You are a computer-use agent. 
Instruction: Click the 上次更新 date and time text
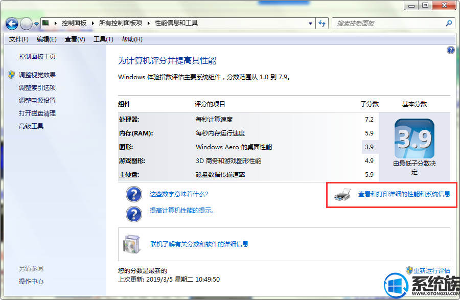(169, 280)
